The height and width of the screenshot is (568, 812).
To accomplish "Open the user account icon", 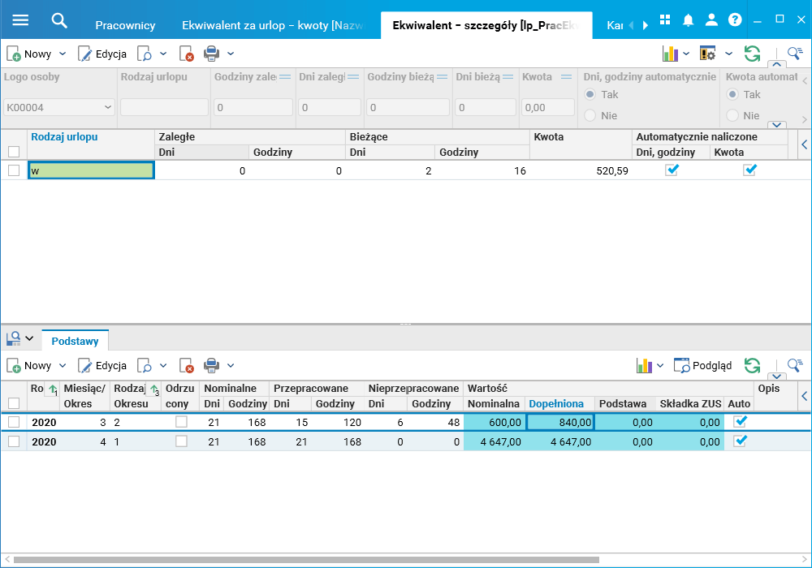I will pyautogui.click(x=711, y=20).
